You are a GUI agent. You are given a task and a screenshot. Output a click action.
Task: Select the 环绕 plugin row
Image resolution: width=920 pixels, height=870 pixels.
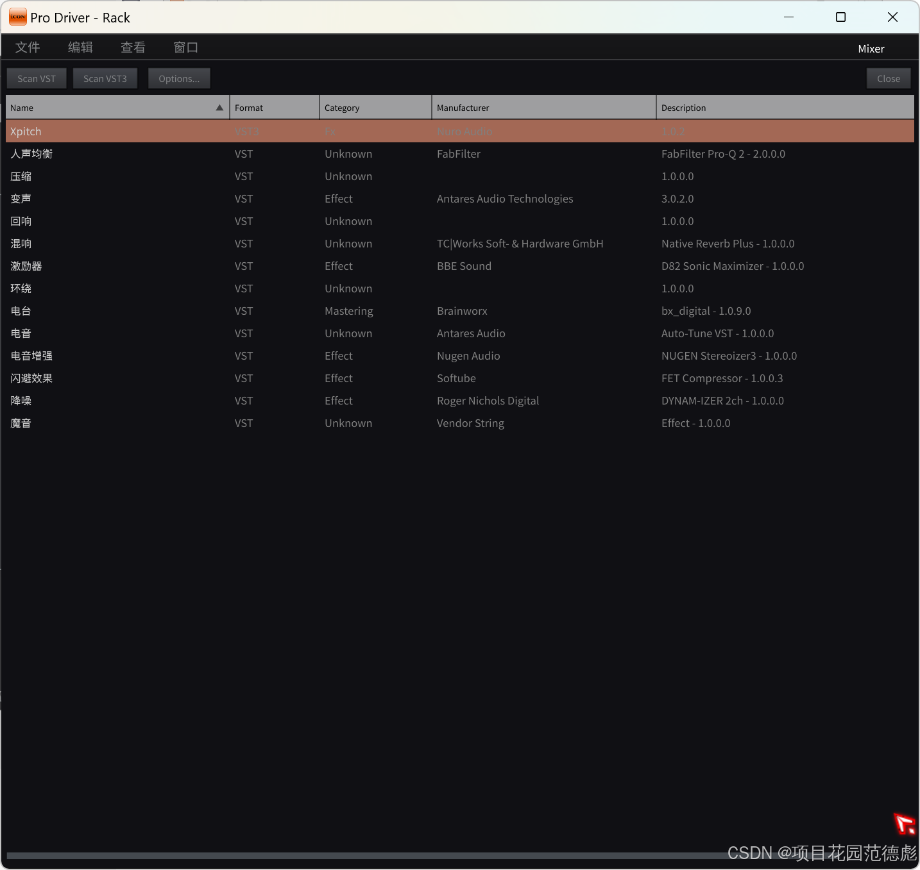(x=460, y=289)
